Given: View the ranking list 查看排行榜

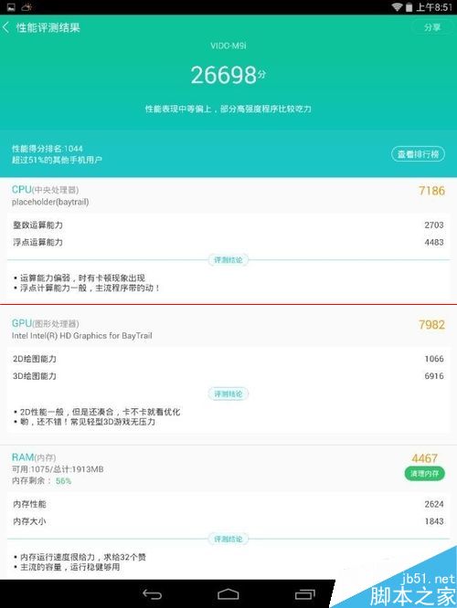Looking at the screenshot, I should 418,154.
